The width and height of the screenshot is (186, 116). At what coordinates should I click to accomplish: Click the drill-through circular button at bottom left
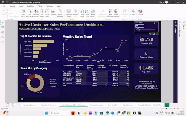coord(22,99)
